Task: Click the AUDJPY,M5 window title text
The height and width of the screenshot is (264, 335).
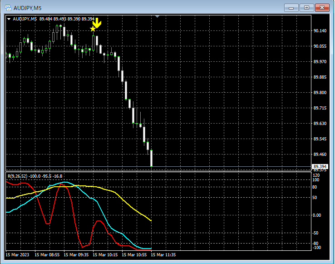Action: (28, 8)
